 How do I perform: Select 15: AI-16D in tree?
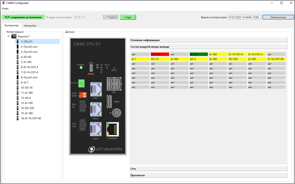point(27,113)
